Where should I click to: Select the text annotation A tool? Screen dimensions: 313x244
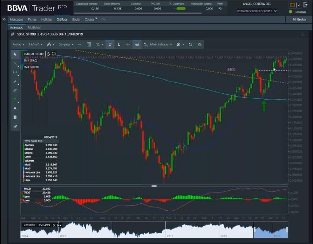point(15,108)
